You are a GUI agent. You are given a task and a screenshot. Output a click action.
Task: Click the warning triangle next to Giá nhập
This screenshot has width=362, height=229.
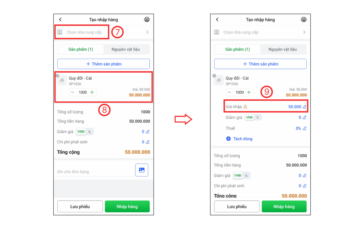(x=245, y=107)
